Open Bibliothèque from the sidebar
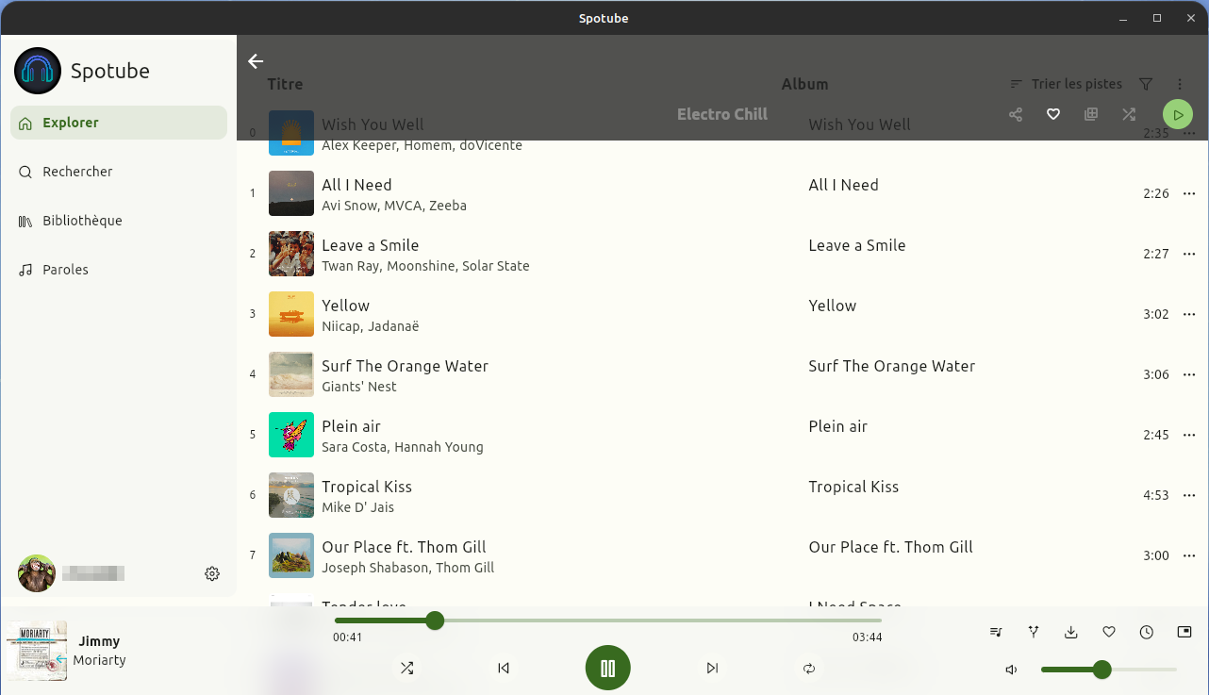The height and width of the screenshot is (695, 1209). click(82, 221)
